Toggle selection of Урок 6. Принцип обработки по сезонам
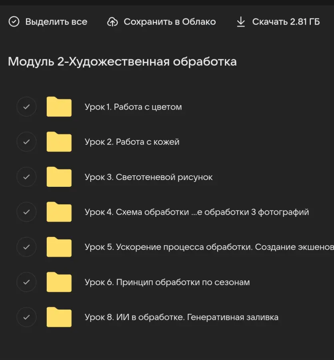 [x=26, y=282]
